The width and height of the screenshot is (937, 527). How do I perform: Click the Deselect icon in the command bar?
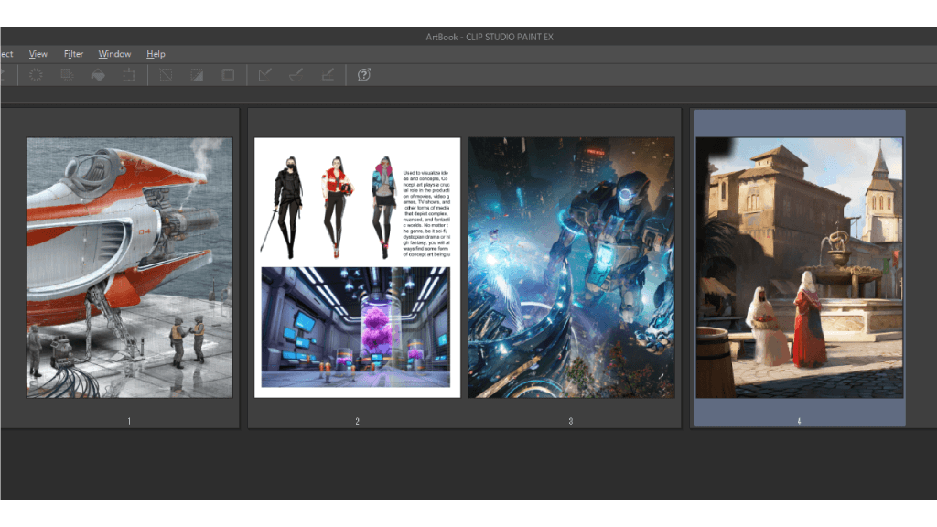tap(166, 75)
